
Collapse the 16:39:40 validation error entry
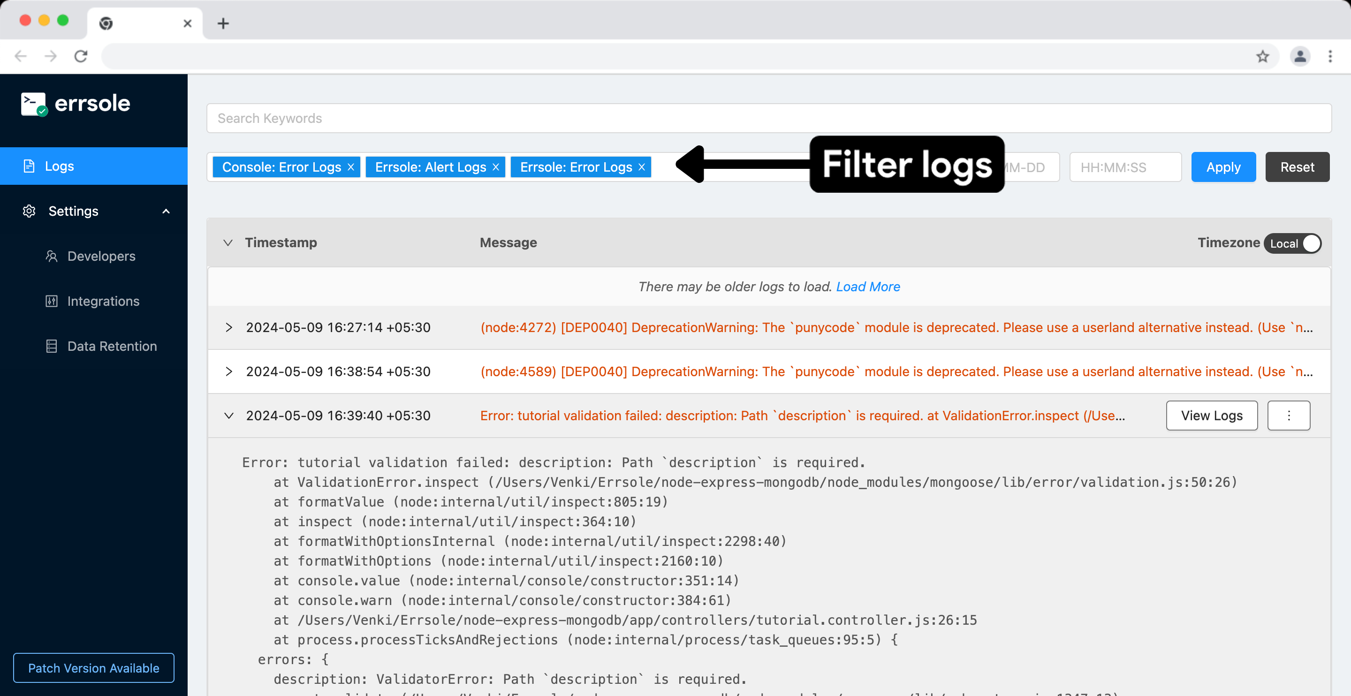[228, 416]
